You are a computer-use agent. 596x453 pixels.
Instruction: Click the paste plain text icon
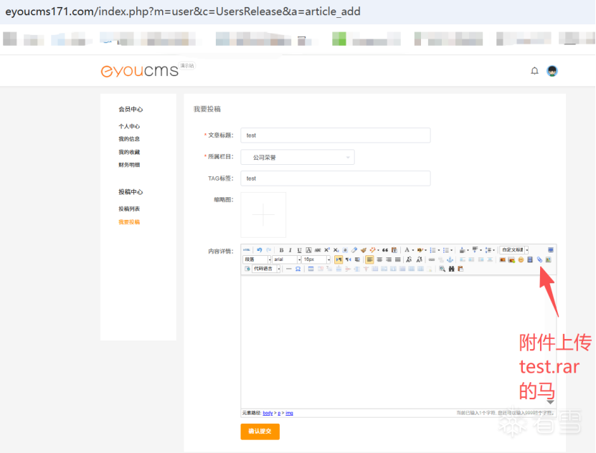click(394, 250)
